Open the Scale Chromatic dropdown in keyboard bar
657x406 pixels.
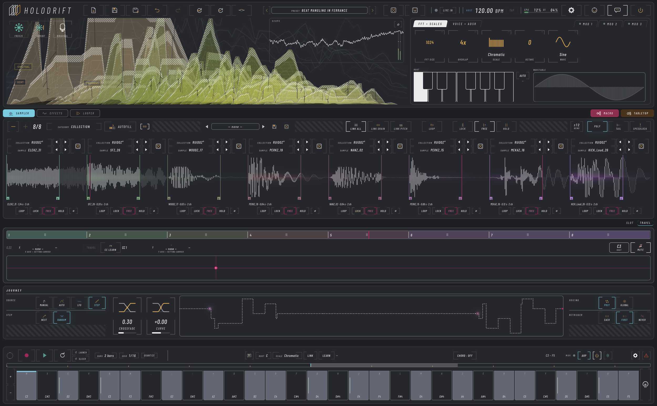(287, 356)
